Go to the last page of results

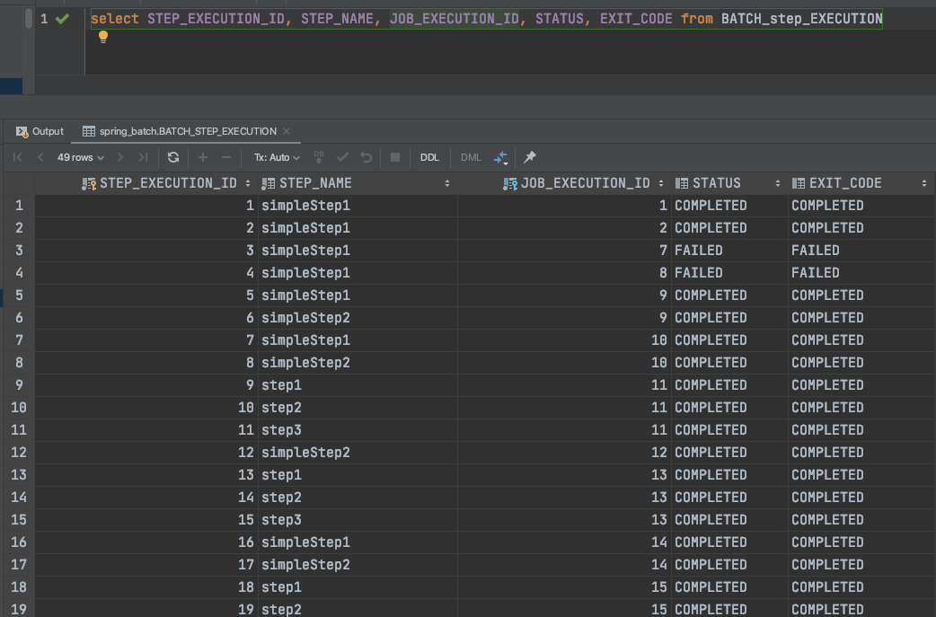click(143, 157)
